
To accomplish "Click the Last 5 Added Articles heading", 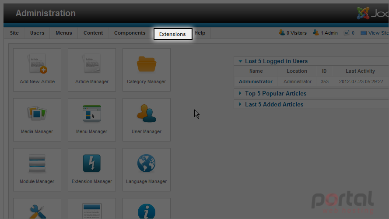I will pyautogui.click(x=274, y=104).
